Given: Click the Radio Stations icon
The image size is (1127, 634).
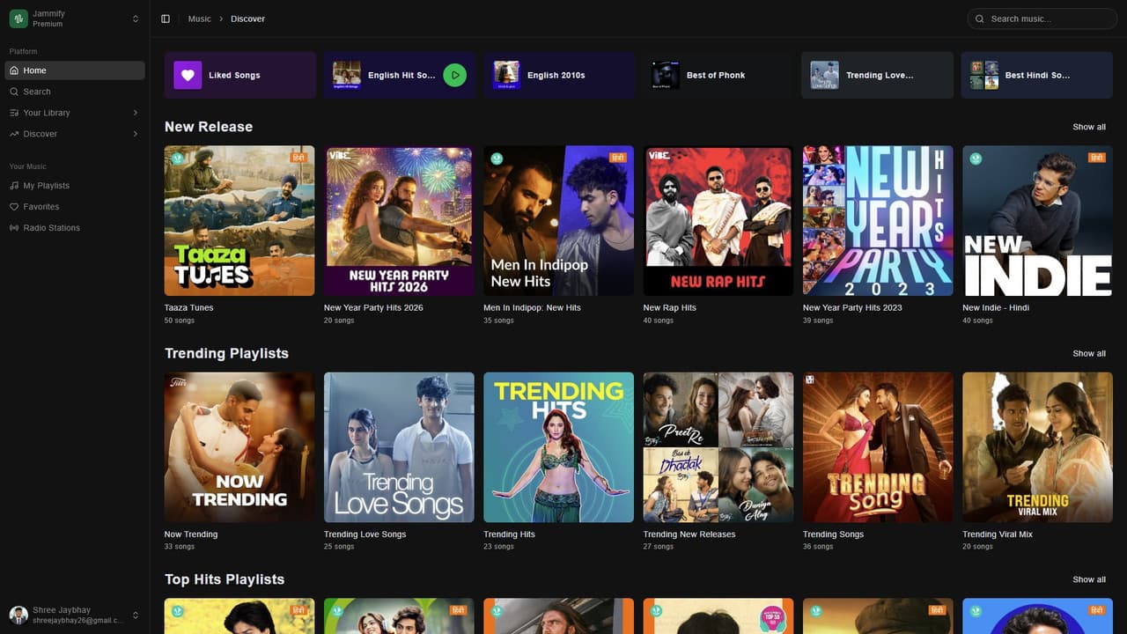Looking at the screenshot, I should point(14,228).
